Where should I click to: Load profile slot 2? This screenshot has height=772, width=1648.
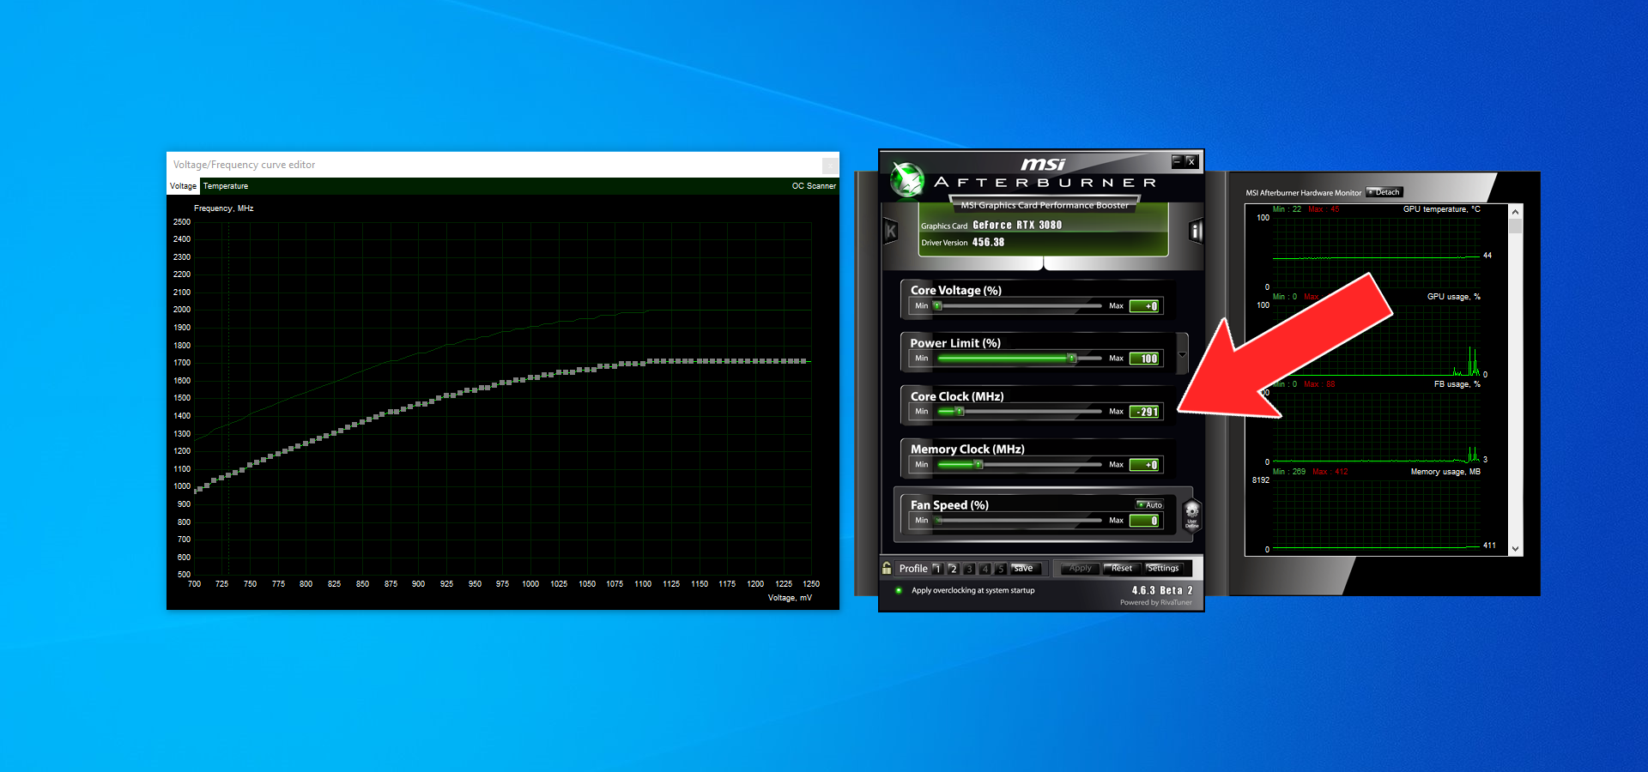click(953, 569)
